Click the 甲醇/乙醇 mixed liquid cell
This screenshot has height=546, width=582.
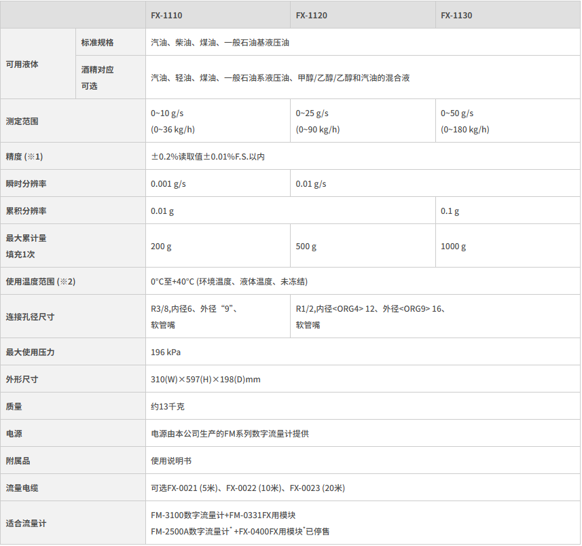pos(363,77)
